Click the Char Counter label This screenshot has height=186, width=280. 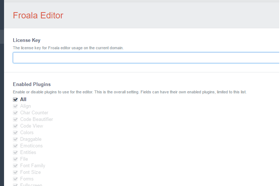point(34,113)
